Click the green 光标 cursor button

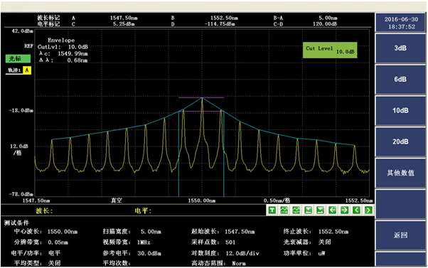[18, 59]
